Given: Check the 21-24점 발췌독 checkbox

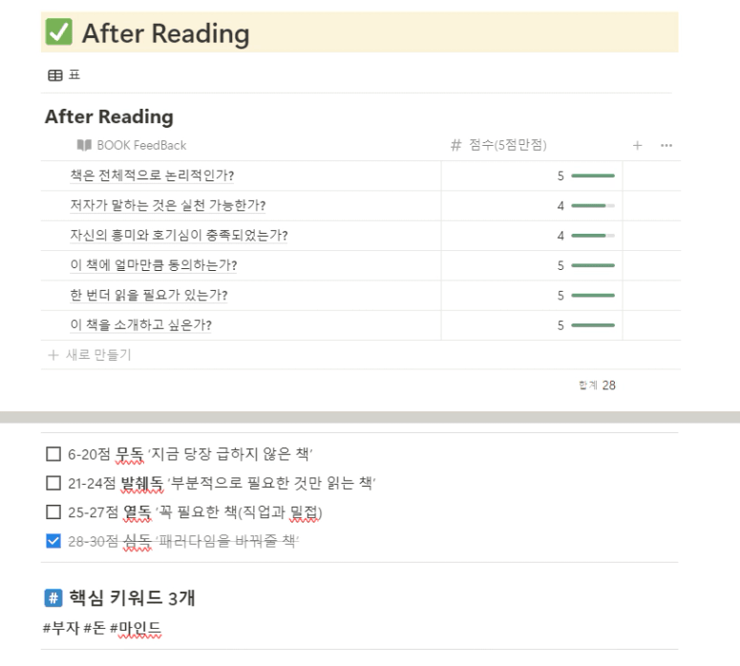Looking at the screenshot, I should [53, 483].
